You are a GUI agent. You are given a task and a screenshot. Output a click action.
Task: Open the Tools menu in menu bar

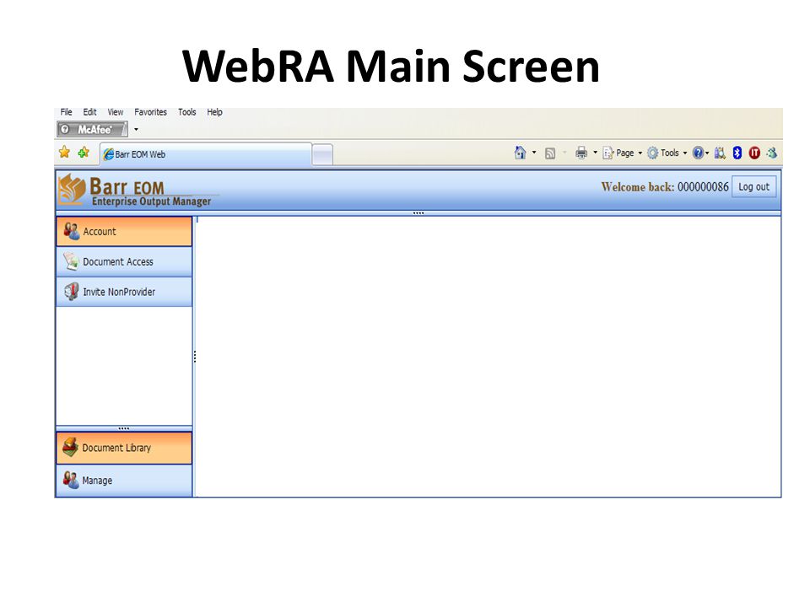[x=187, y=112]
